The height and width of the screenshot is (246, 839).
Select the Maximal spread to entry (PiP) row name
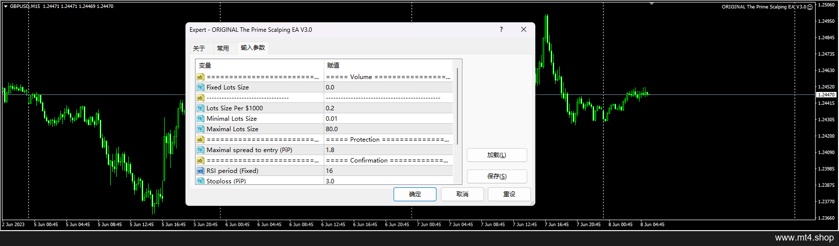(x=249, y=150)
